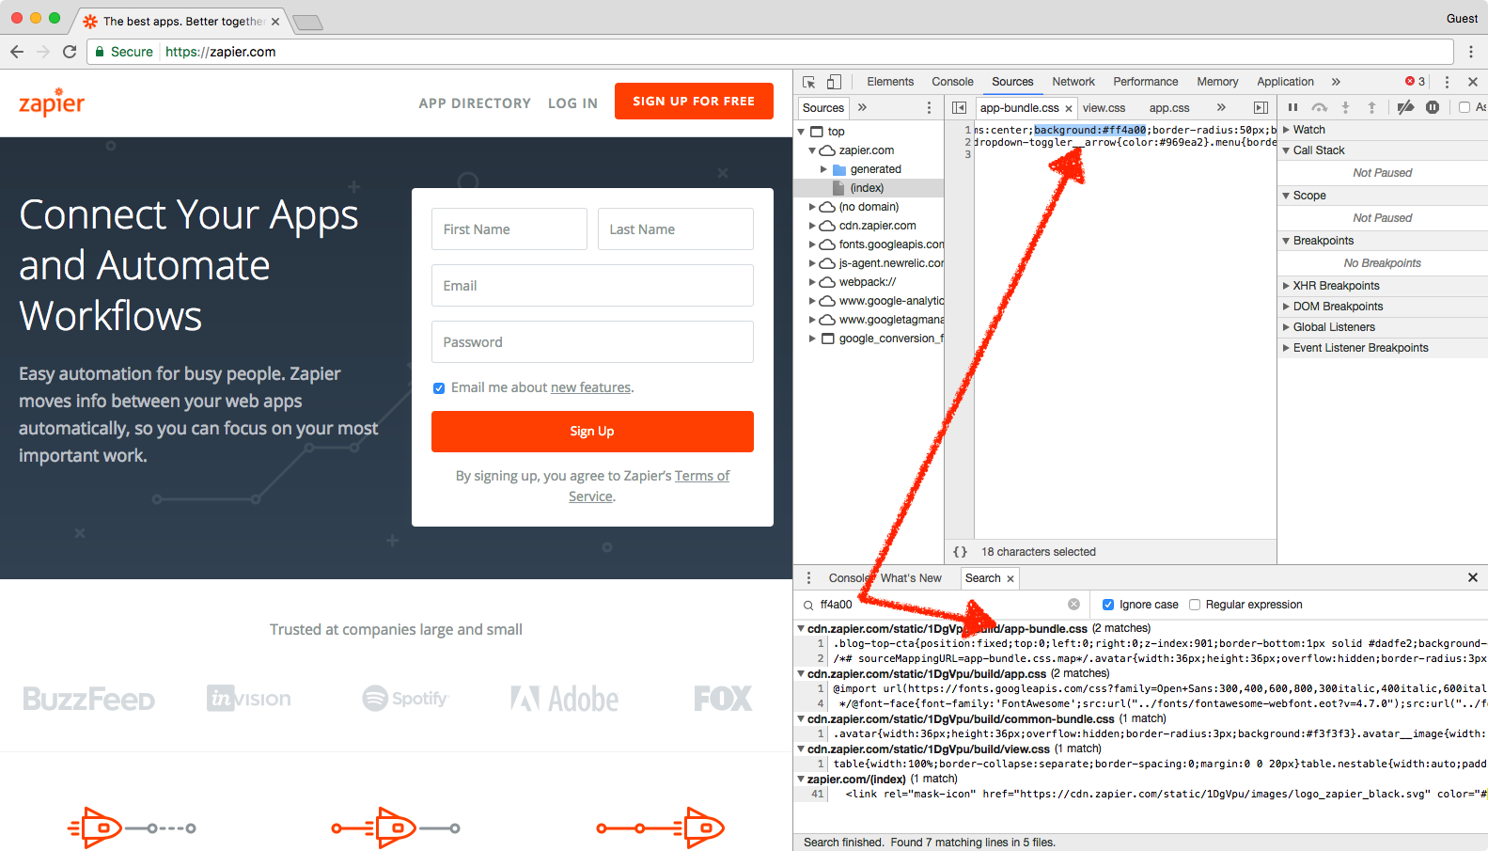The height and width of the screenshot is (851, 1488).
Task: Hide the file navigator pane icon
Action: tap(959, 108)
